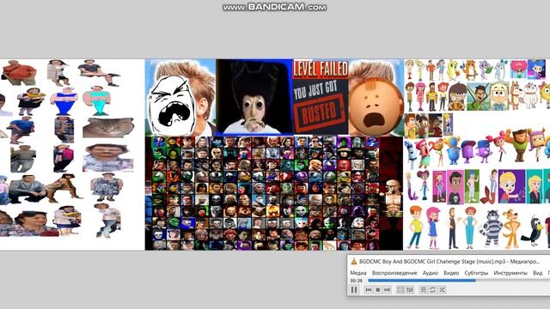Click the bald fighter portrait beside grid
This screenshot has width=550, height=309.
coord(392,199)
